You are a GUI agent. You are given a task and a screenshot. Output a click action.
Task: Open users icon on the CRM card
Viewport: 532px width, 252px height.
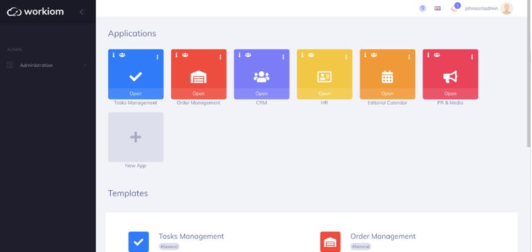click(x=248, y=55)
